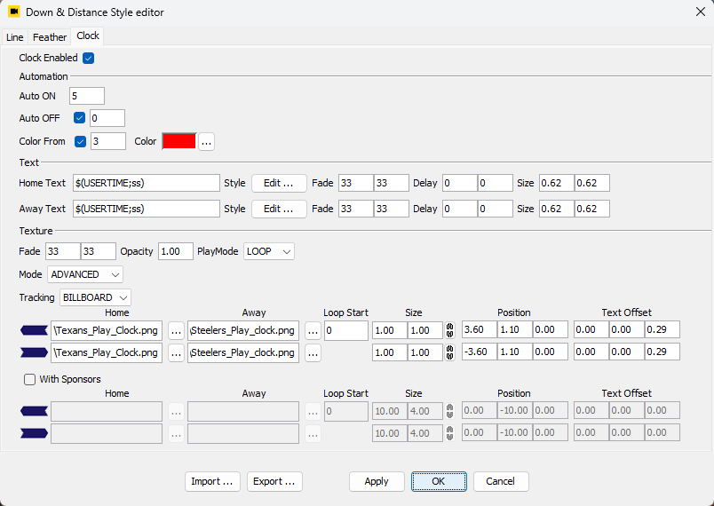Open color picker with ellipsis button beside red swatch
This screenshot has height=506, width=714.
point(206,142)
